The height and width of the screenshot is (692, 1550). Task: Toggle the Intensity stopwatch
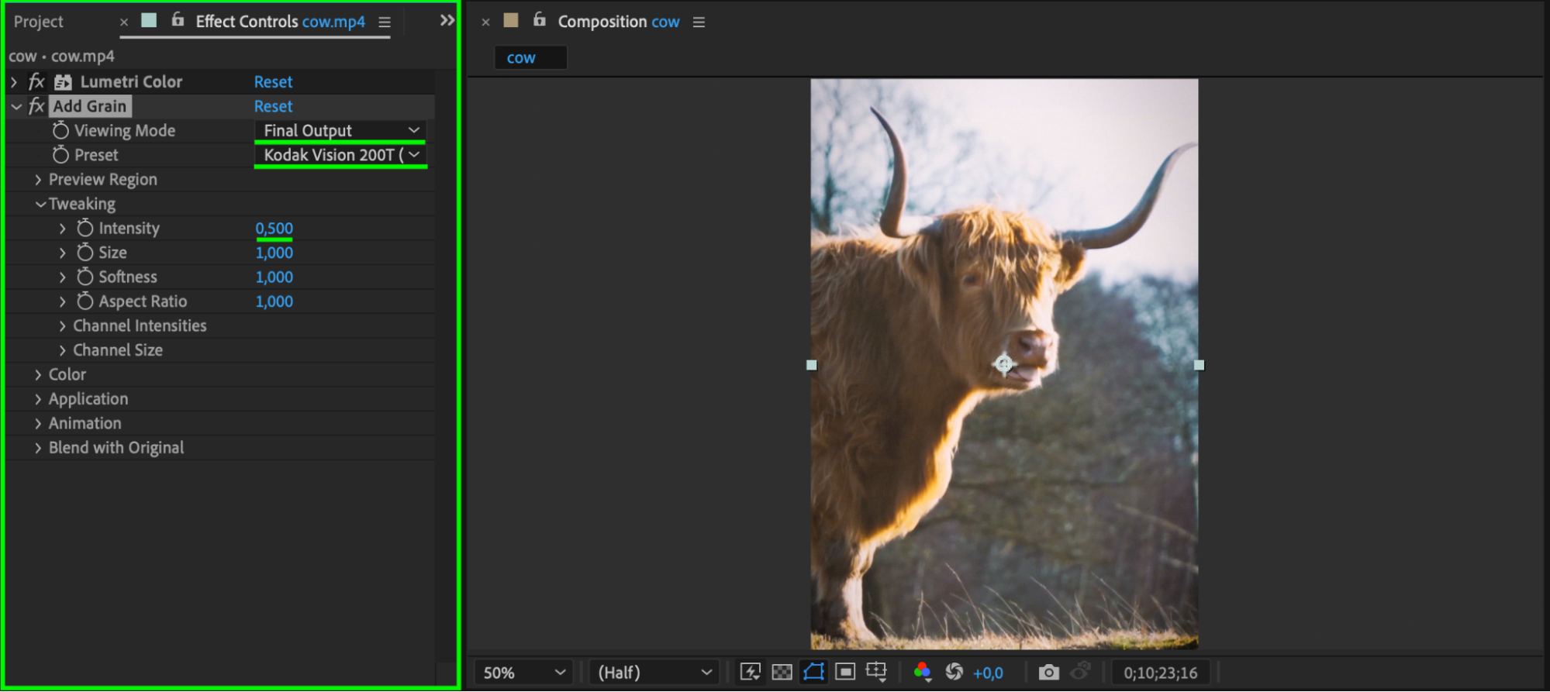pos(85,228)
